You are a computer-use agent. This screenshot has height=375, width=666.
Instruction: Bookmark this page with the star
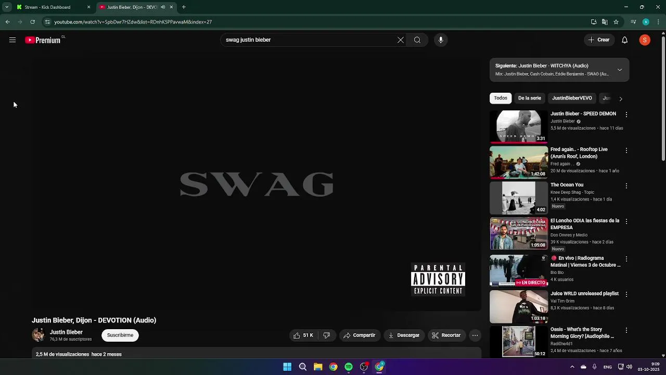point(616,22)
